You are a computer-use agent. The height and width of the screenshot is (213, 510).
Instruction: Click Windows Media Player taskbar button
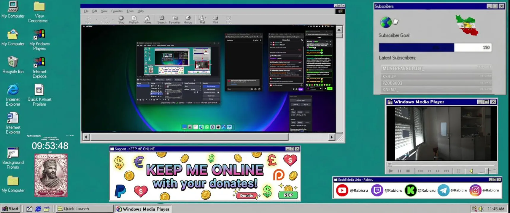(143, 209)
